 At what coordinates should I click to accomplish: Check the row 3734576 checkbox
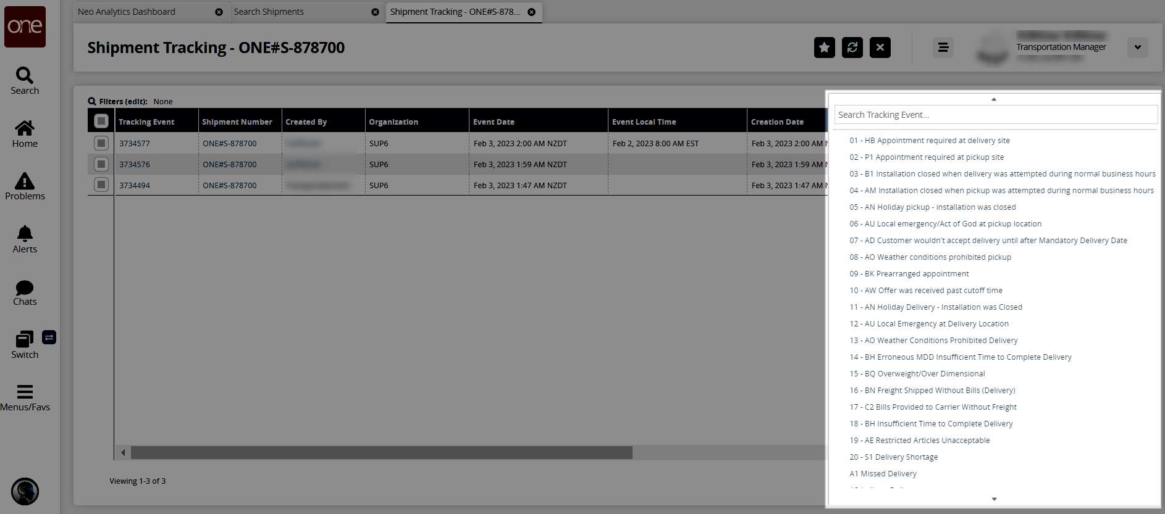101,164
